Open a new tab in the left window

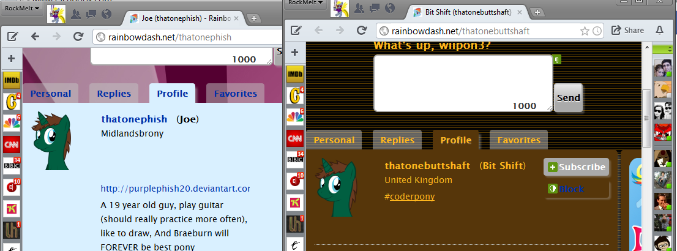pos(254,18)
